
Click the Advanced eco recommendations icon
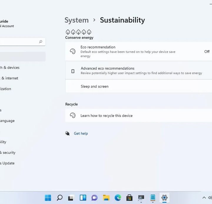[73, 71]
